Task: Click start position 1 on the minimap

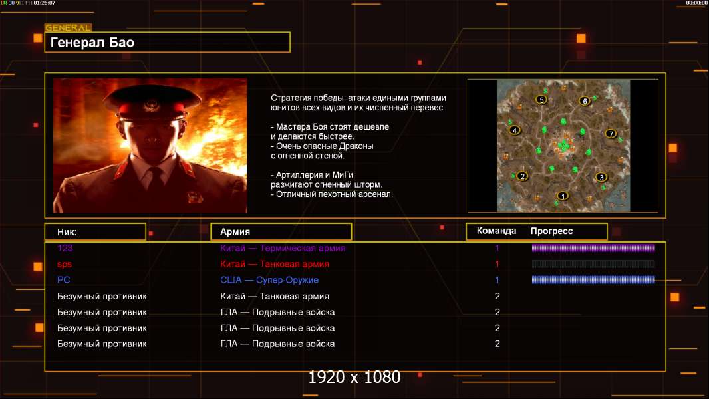Action: click(563, 196)
